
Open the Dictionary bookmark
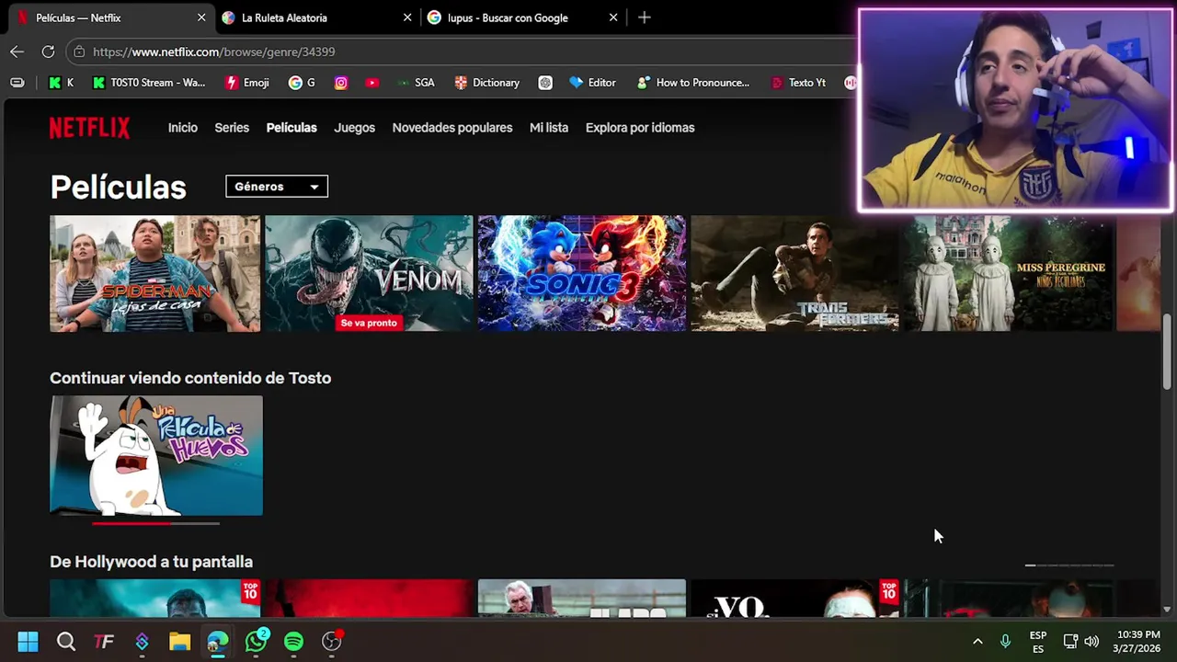[x=487, y=83]
